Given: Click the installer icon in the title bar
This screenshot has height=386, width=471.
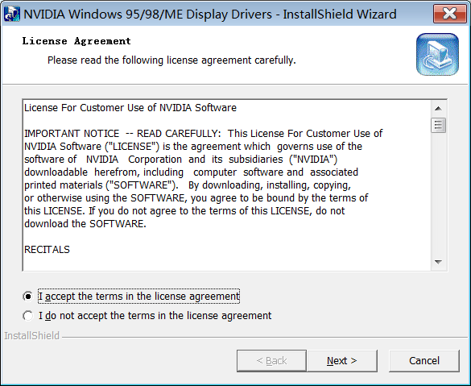Looking at the screenshot, I should (12, 14).
